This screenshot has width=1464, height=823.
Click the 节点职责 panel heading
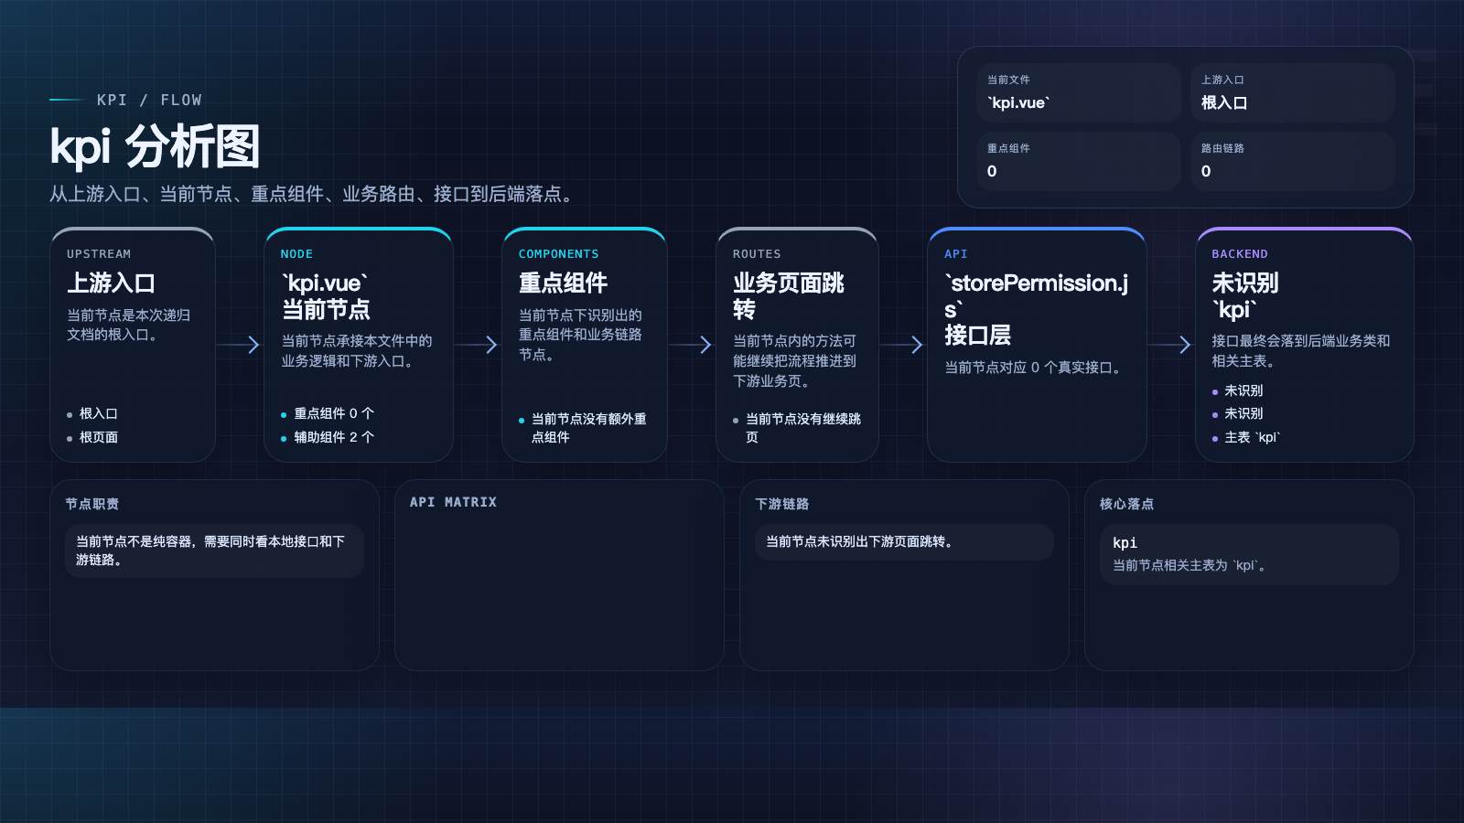click(91, 504)
